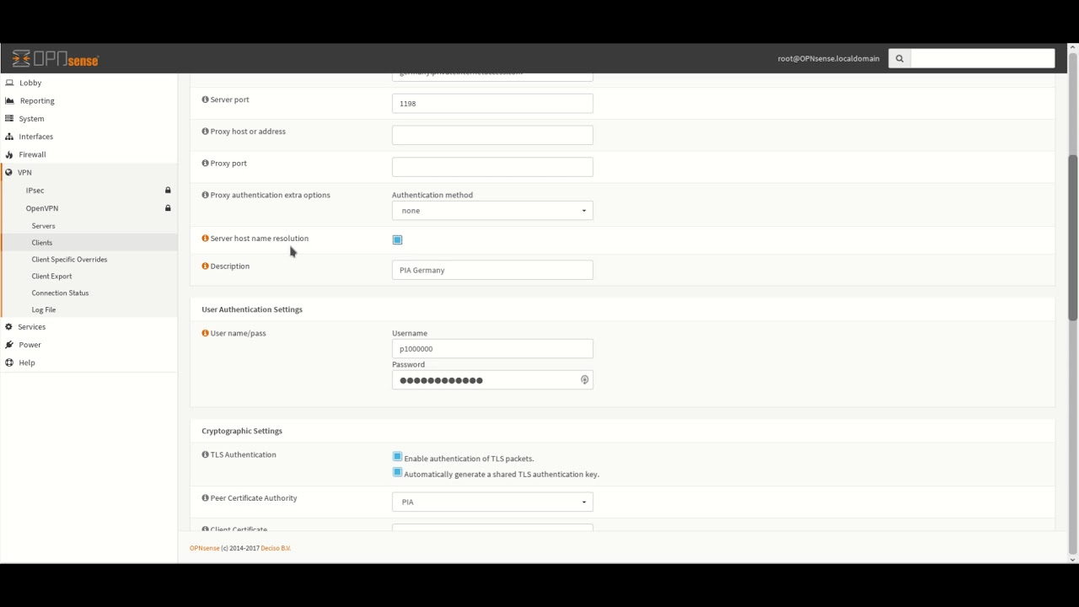Click the OpenVPN lock icon
Screen dimensions: 1079x607
[168, 208]
